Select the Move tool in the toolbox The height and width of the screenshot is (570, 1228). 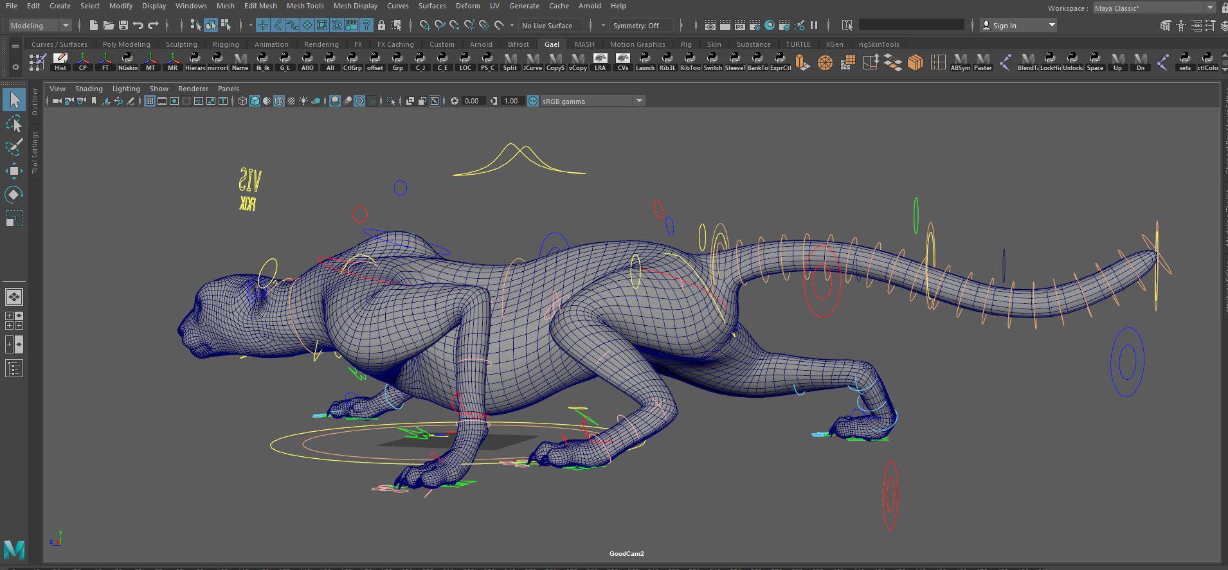[14, 171]
